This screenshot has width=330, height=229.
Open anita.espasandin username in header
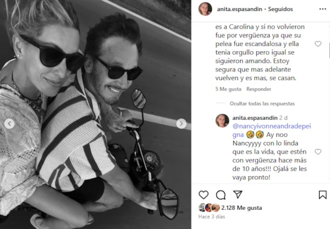click(239, 9)
